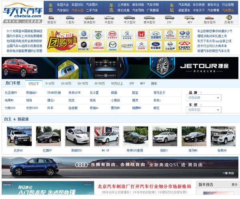Click the Buick brand logo

click(84, 46)
